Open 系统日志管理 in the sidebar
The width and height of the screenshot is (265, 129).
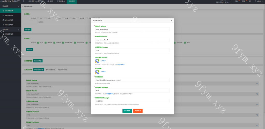(10, 25)
